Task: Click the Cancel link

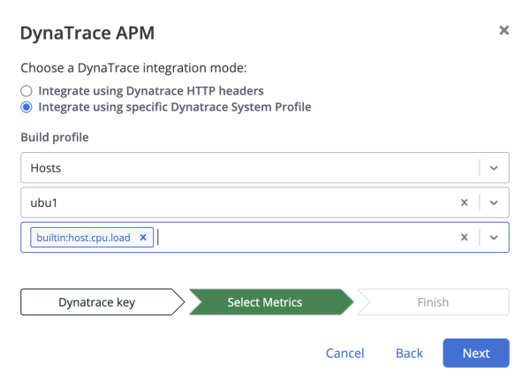Action: [x=344, y=354]
